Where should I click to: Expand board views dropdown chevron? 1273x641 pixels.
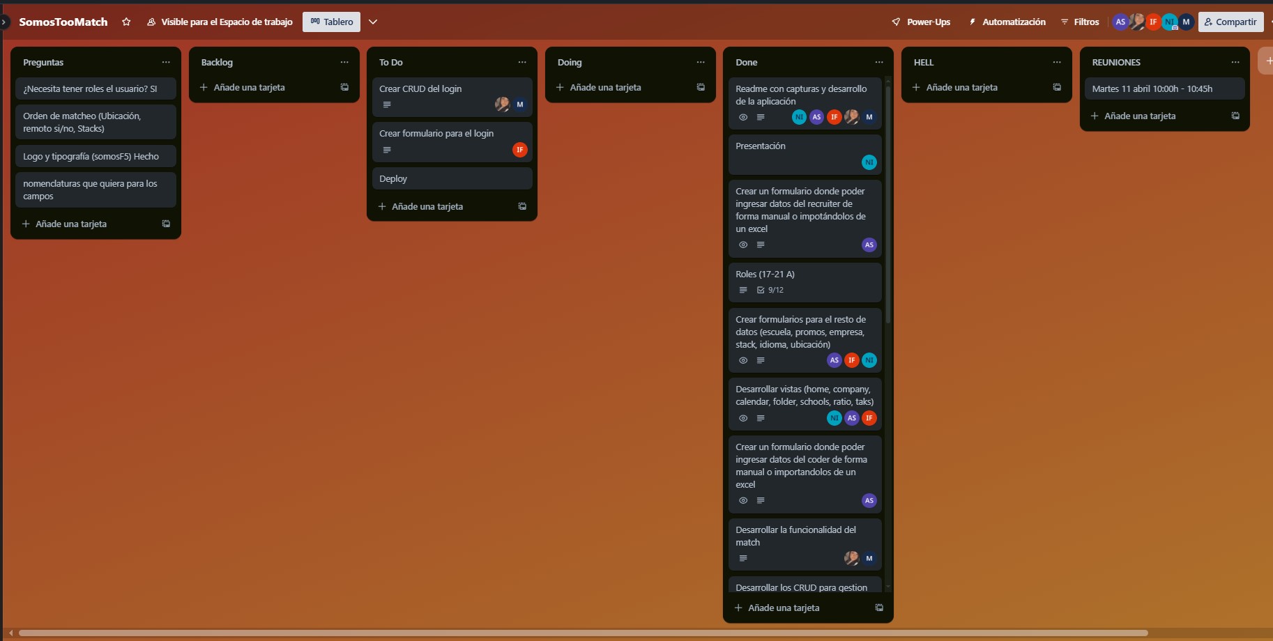pyautogui.click(x=373, y=22)
